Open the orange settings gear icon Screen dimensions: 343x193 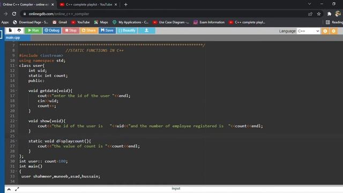(333, 31)
